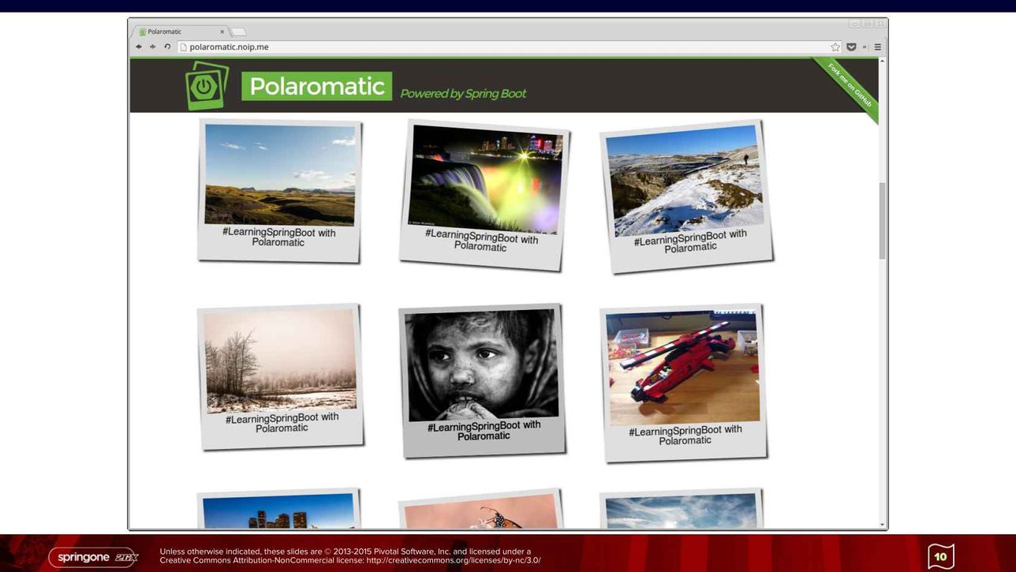Open the partially visible cloudy sky polaroid
Viewport: 1016px width, 572px height.
click(682, 509)
